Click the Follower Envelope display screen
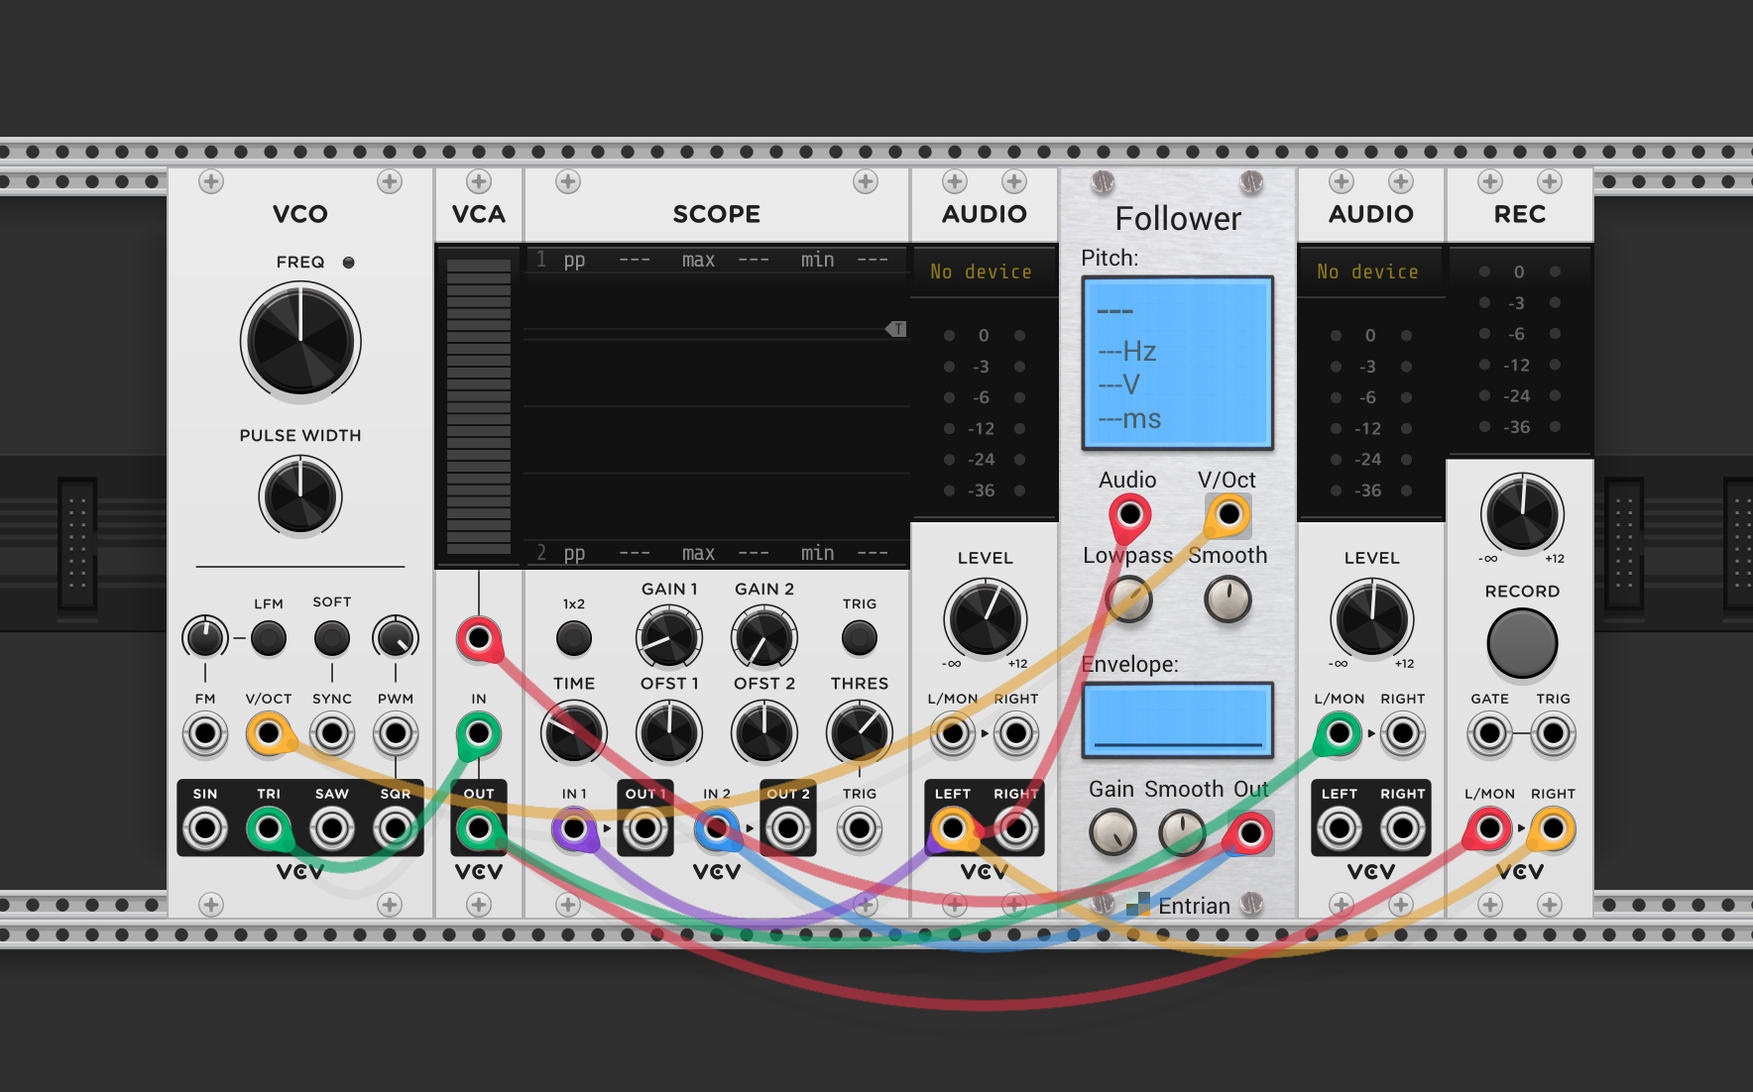The height and width of the screenshot is (1092, 1753). tap(1178, 719)
